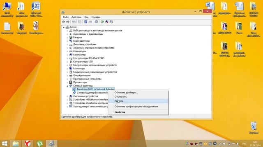
Task: Click the Клавиатуры keyboard icon
Action: click(71, 51)
